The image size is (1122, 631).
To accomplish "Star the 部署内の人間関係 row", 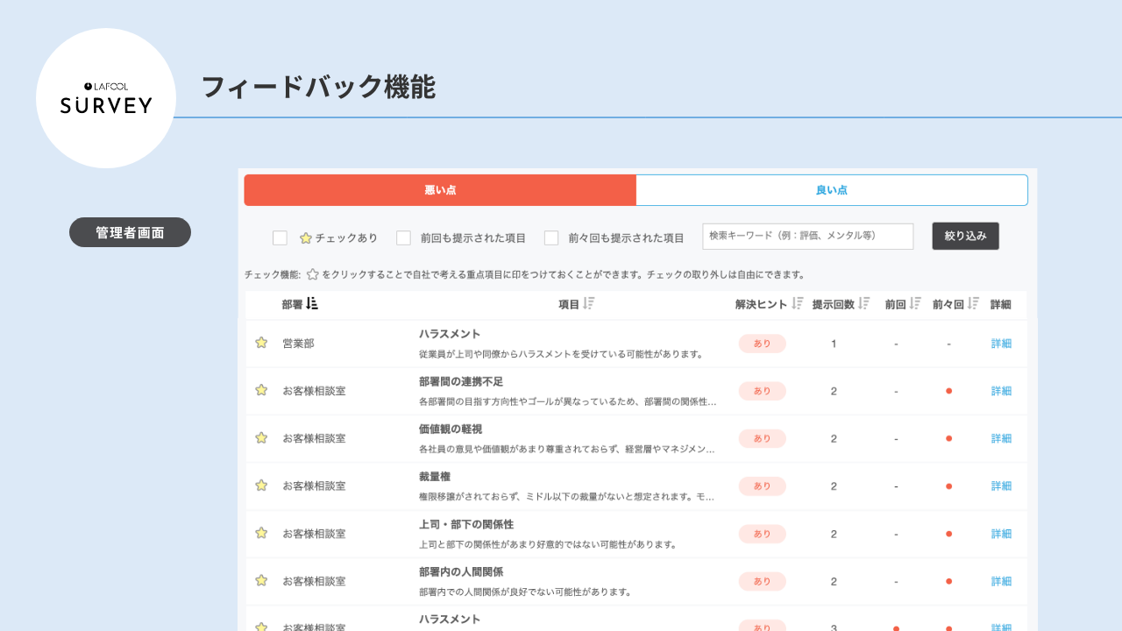I will [261, 580].
